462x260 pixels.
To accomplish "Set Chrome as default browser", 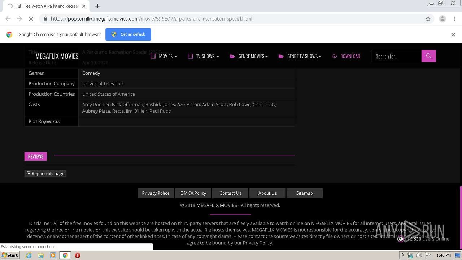I will tap(128, 34).
